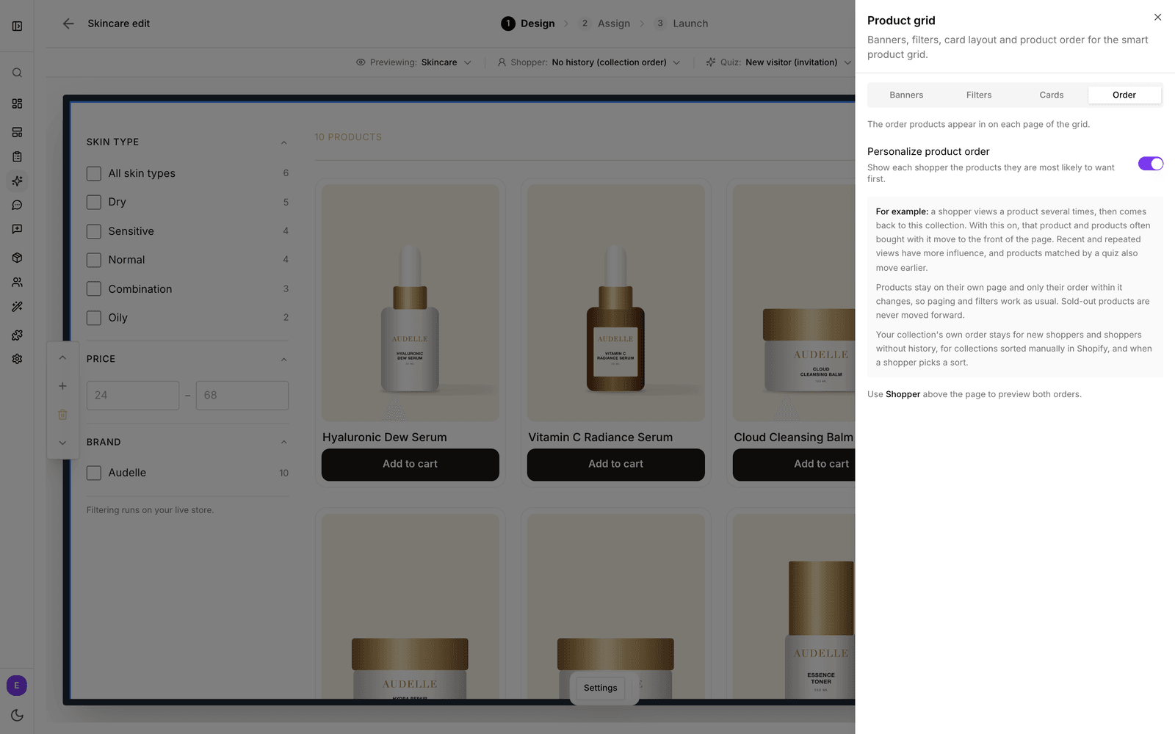
Task: Check the Sensitive filter checkbox
Action: [x=94, y=231]
